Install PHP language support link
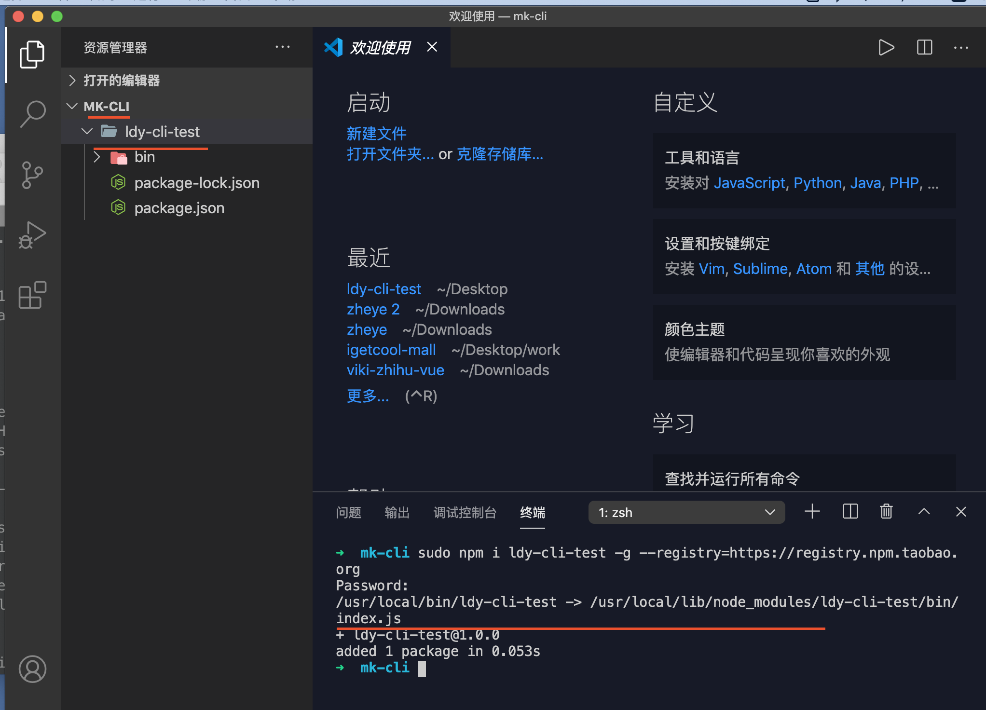The width and height of the screenshot is (986, 710). coord(904,183)
